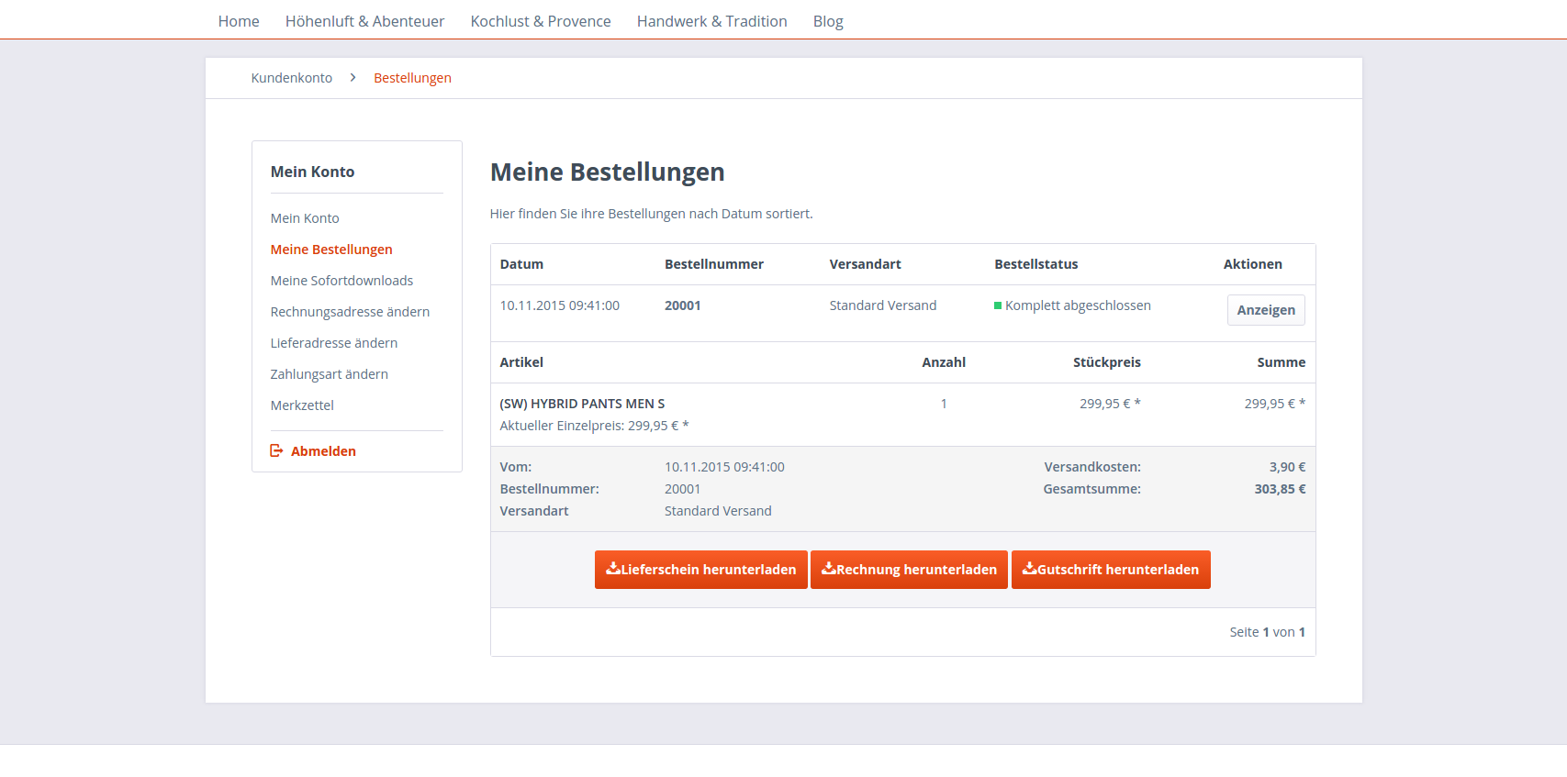Click order number 20001 in table row
The height and width of the screenshot is (777, 1567).
(x=682, y=305)
